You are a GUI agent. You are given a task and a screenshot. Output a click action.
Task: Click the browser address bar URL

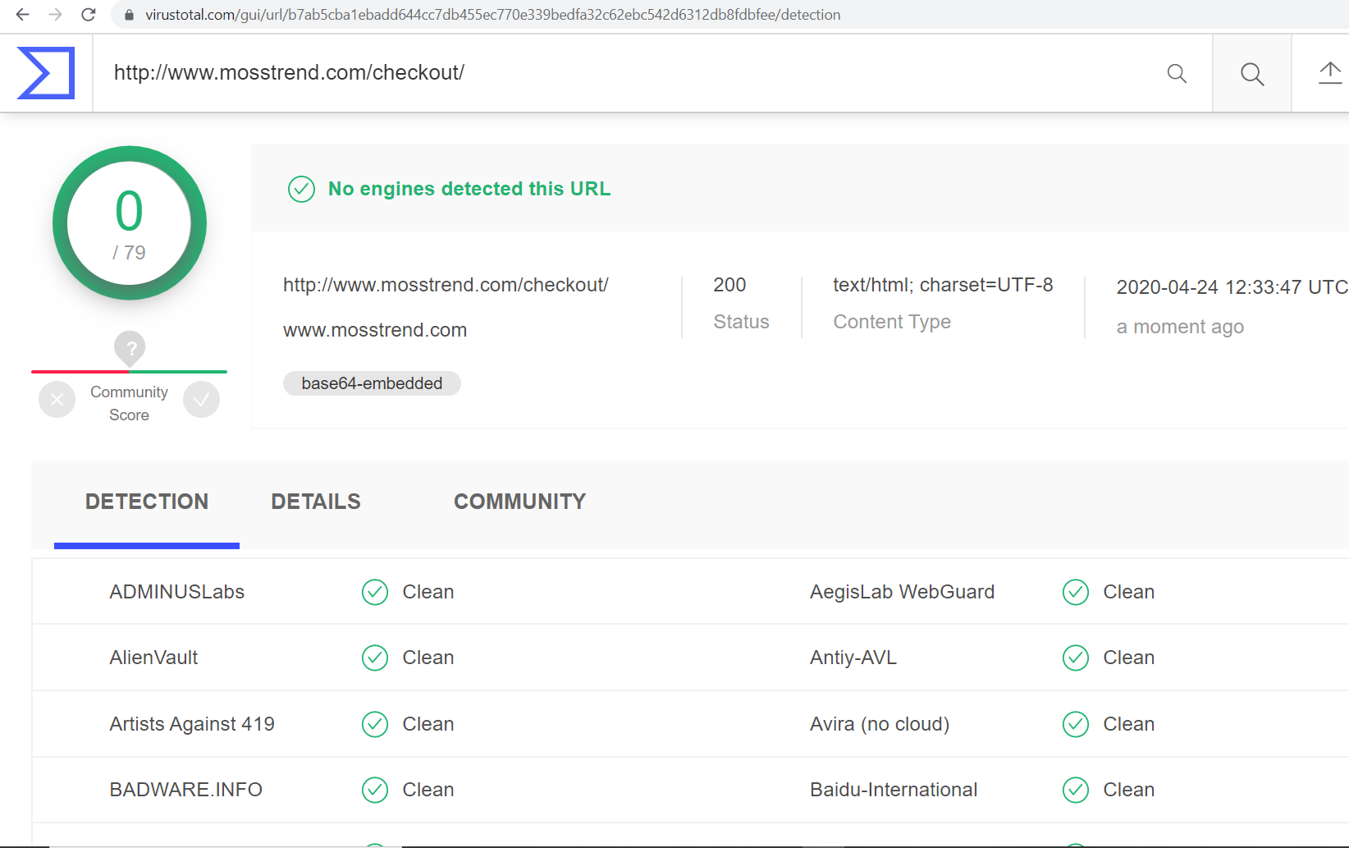493,15
